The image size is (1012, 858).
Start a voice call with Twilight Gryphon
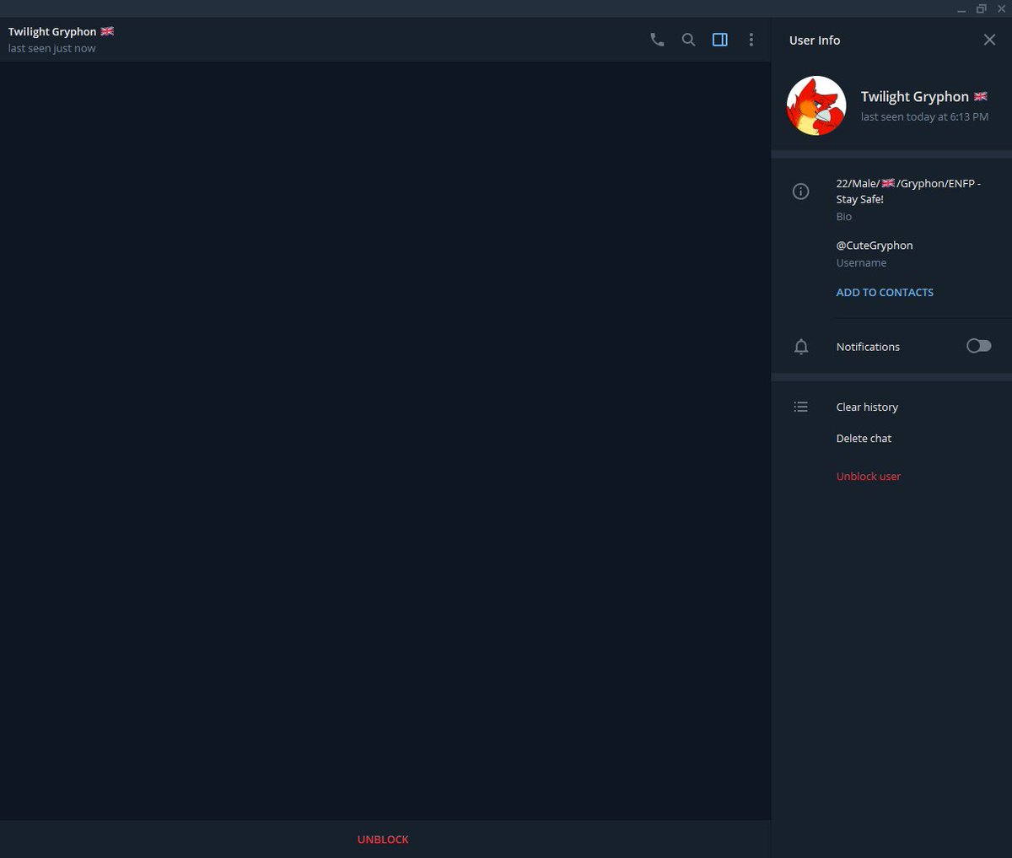(657, 40)
